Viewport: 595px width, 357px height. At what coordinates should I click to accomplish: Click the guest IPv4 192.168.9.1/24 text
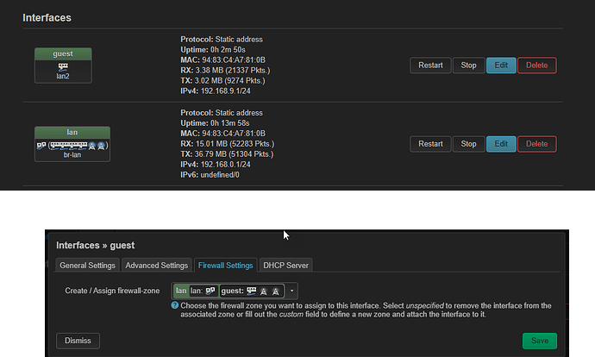(216, 91)
